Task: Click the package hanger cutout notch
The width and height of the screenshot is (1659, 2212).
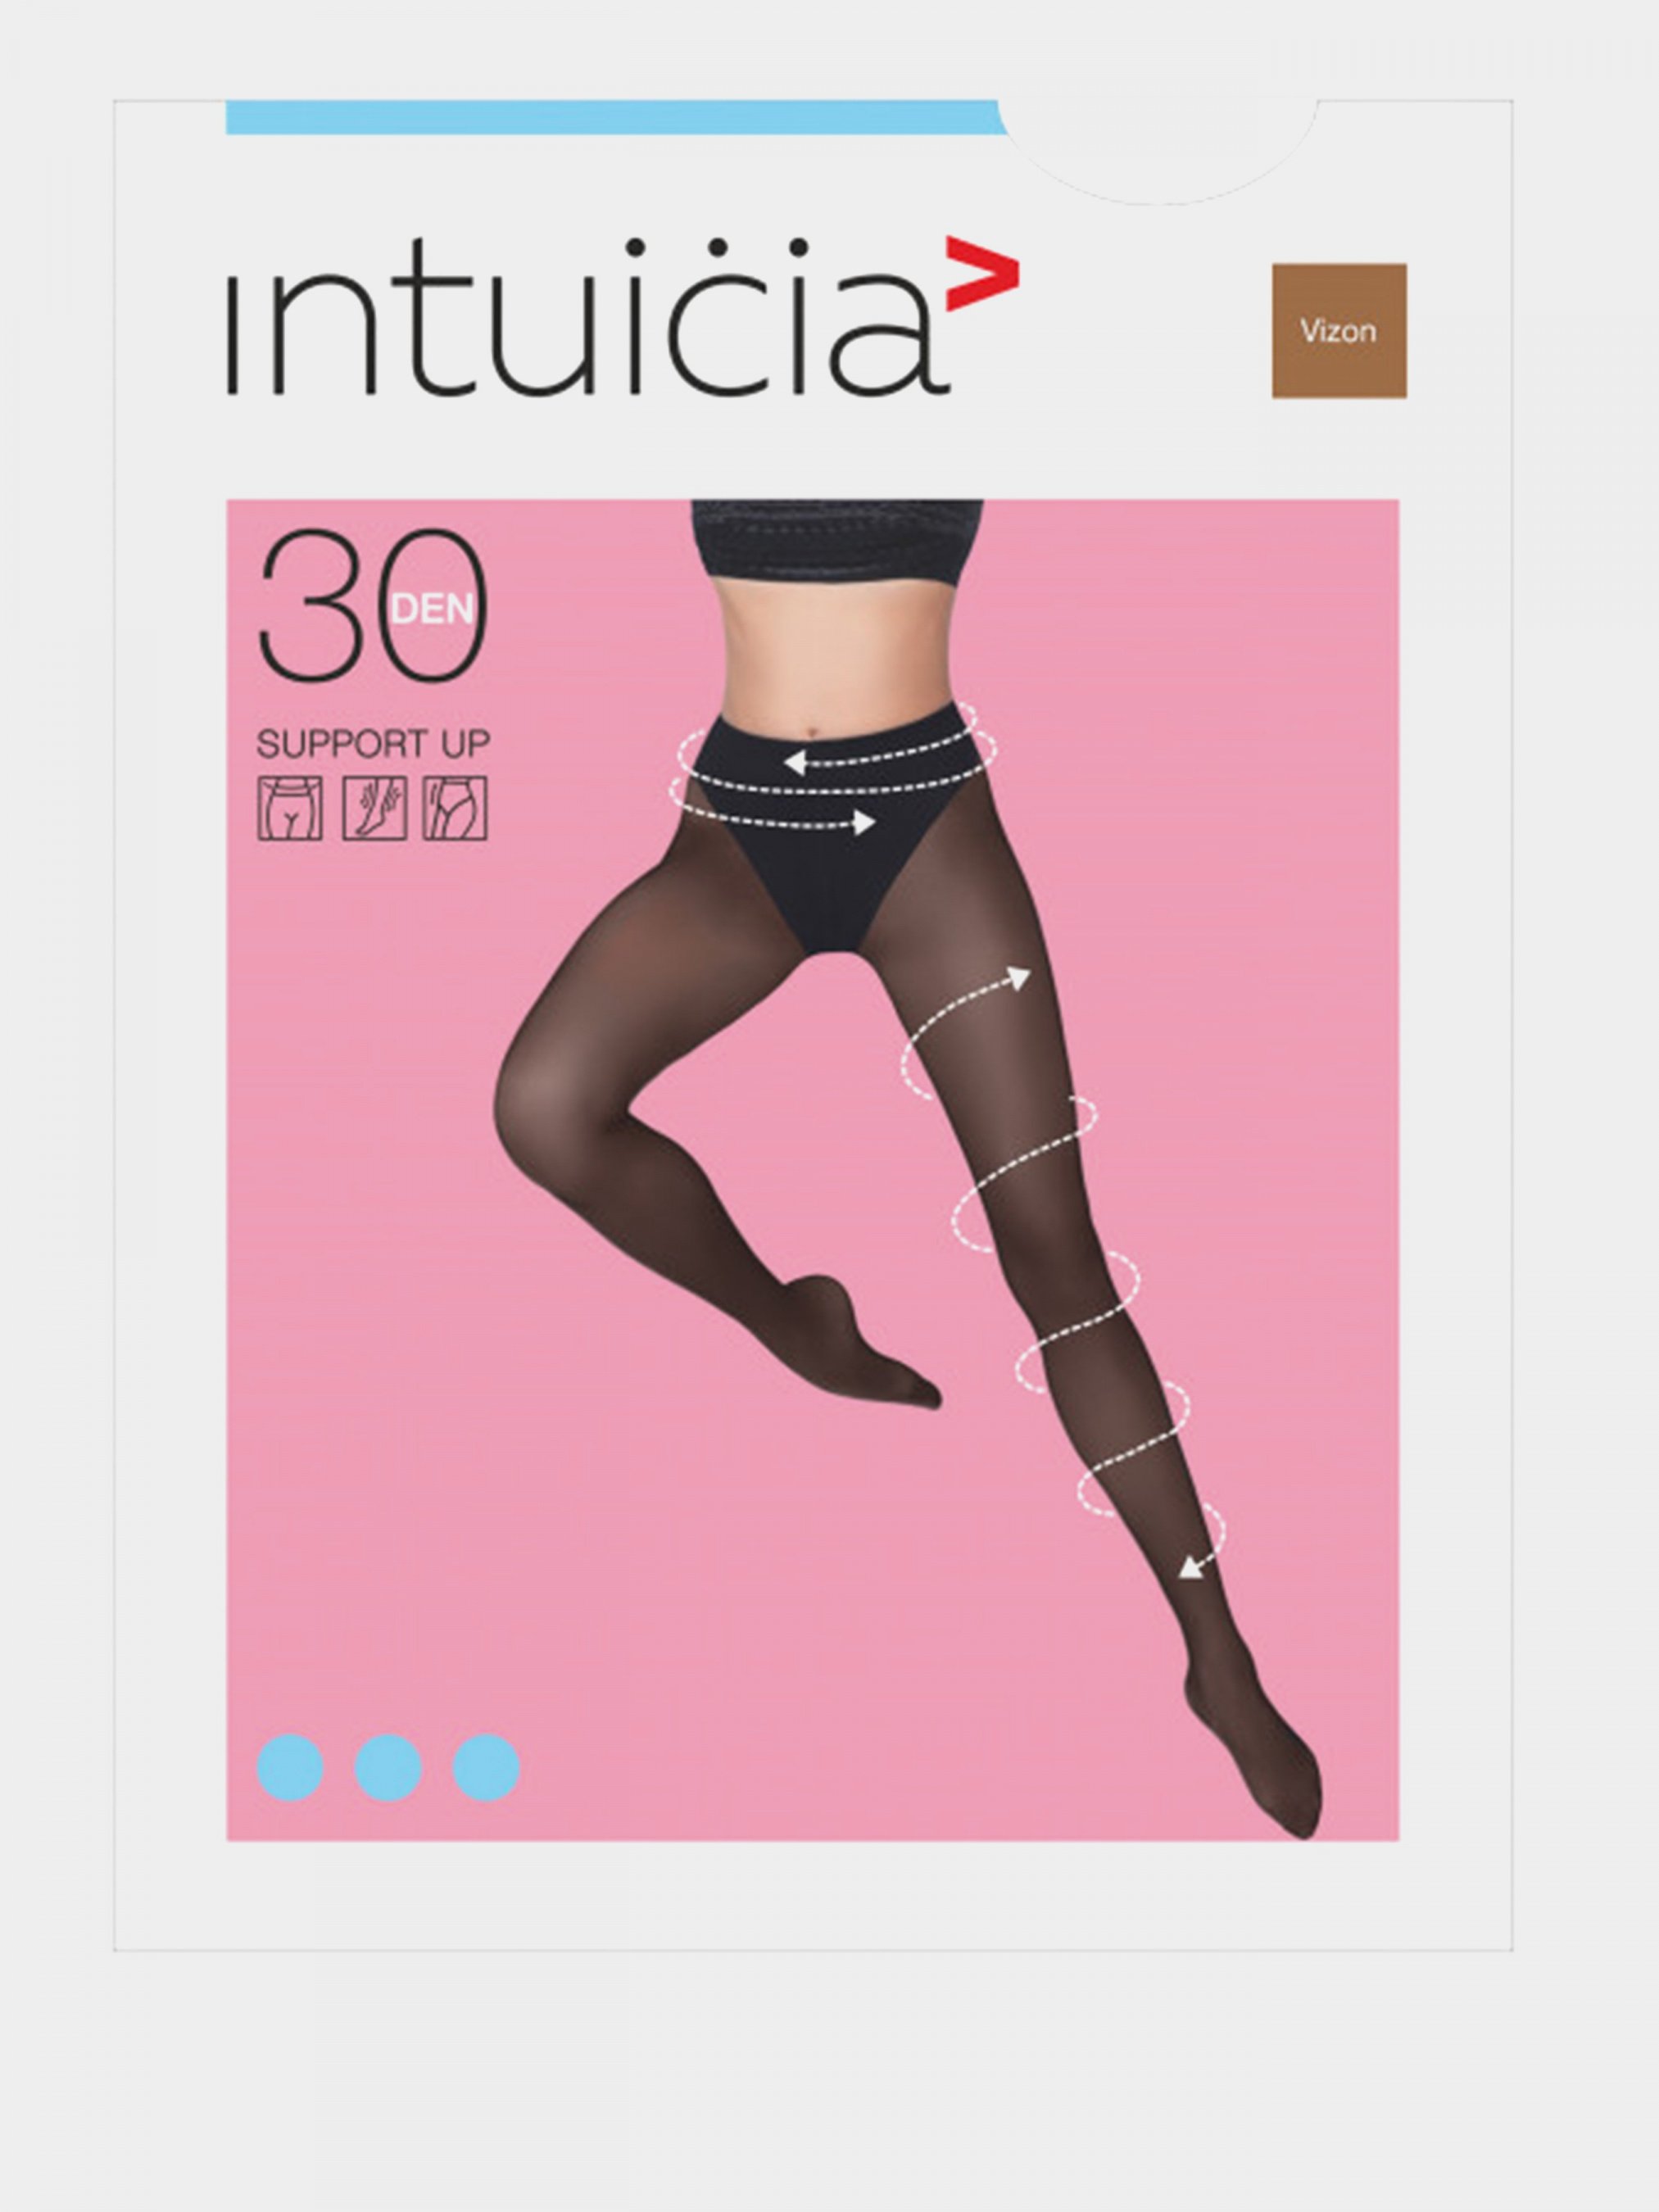Action: [x=1159, y=151]
